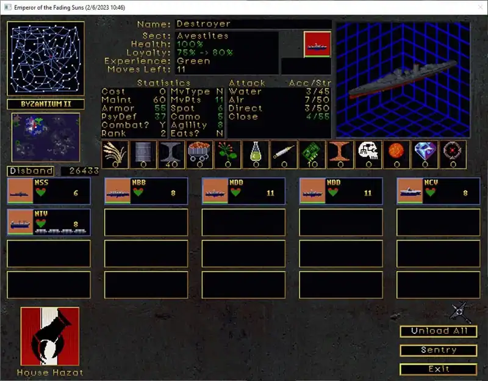Select the NTV transport unit
This screenshot has width=488, height=381.
[49, 222]
